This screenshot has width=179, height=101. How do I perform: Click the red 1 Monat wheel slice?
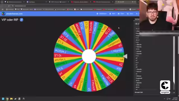[x=93, y=85]
